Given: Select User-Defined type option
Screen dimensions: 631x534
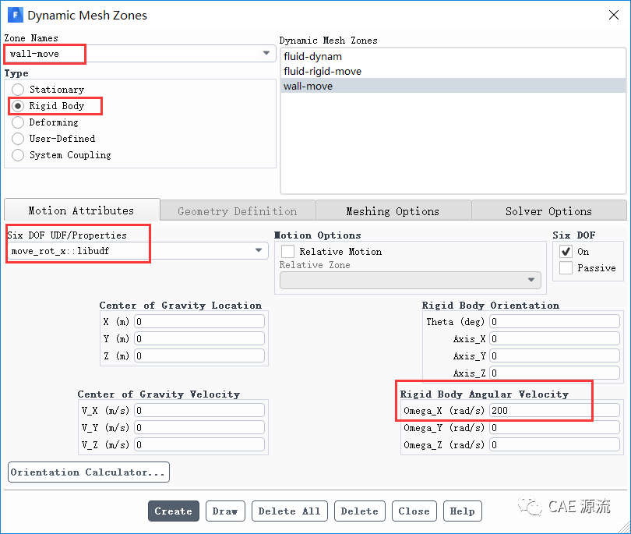Looking at the screenshot, I should click(18, 139).
